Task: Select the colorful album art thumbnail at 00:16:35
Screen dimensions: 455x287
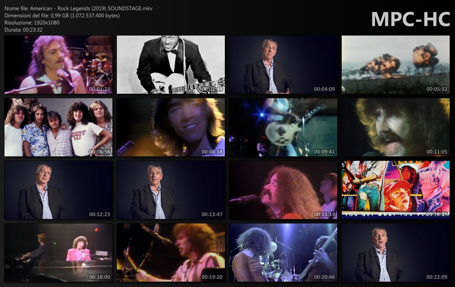Action: click(x=395, y=190)
